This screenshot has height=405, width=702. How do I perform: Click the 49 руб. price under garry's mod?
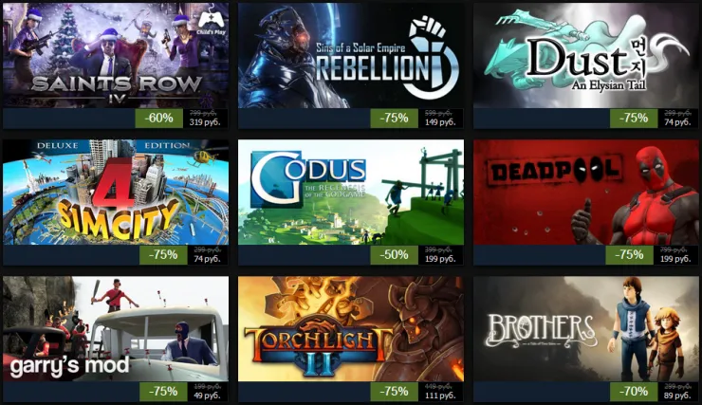pyautogui.click(x=207, y=396)
